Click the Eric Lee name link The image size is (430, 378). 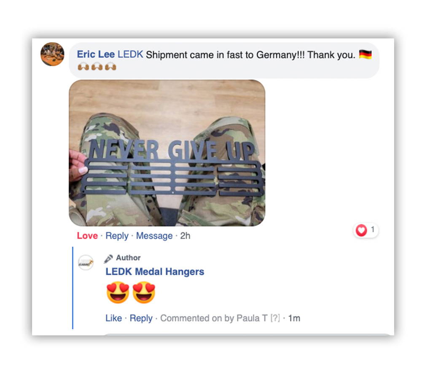pyautogui.click(x=96, y=54)
